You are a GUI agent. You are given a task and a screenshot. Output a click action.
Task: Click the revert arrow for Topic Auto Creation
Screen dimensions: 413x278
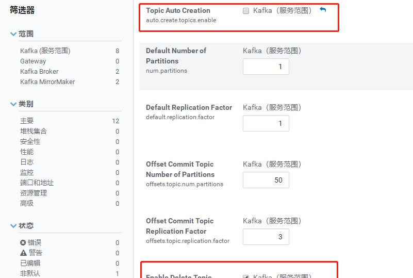click(x=323, y=10)
